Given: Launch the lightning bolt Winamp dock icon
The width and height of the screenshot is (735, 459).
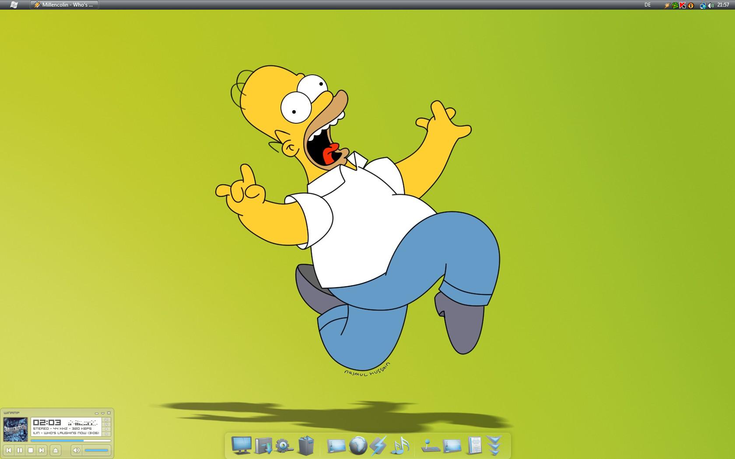Looking at the screenshot, I should click(378, 445).
